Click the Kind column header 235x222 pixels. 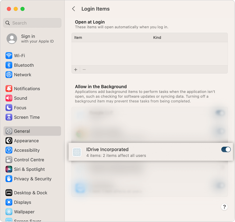point(157,38)
